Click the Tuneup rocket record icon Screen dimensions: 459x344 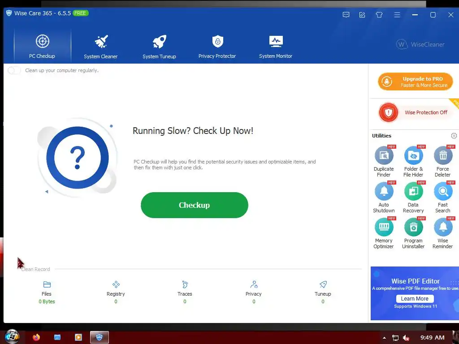click(x=323, y=284)
